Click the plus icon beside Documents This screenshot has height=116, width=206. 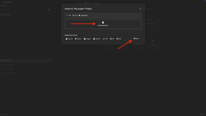click(49, 65)
